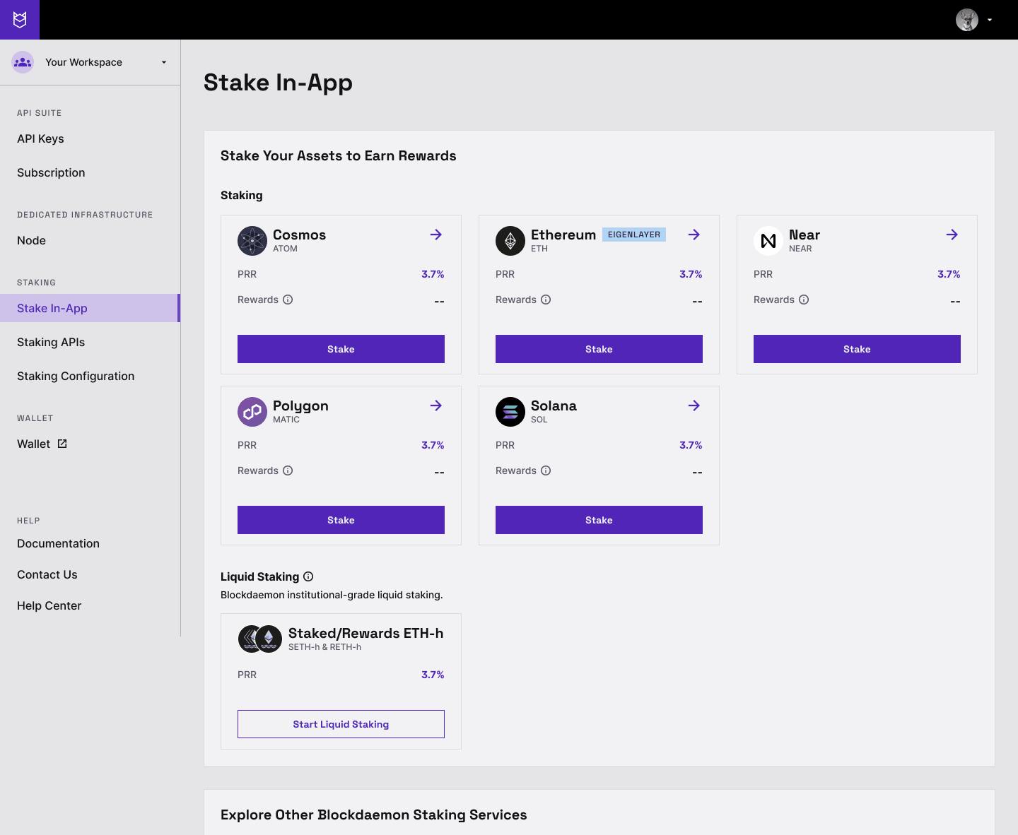Open the user avatar menu

click(x=967, y=20)
